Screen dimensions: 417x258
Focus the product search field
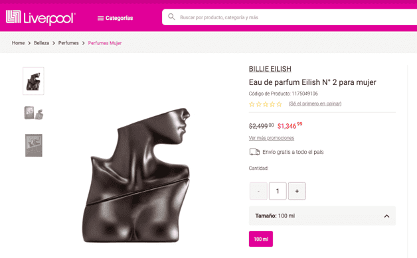[x=290, y=17]
